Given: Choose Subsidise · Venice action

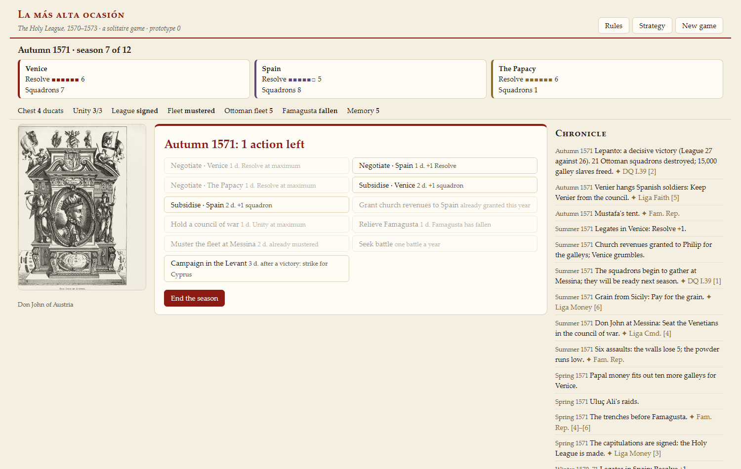Looking at the screenshot, I should pos(445,185).
